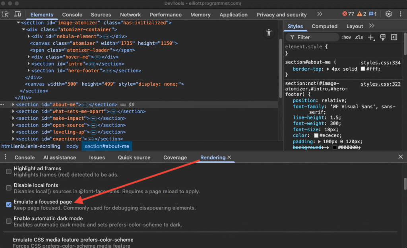
Task: Toggle the device toolbar icon
Action: pyautogui.click(x=17, y=14)
